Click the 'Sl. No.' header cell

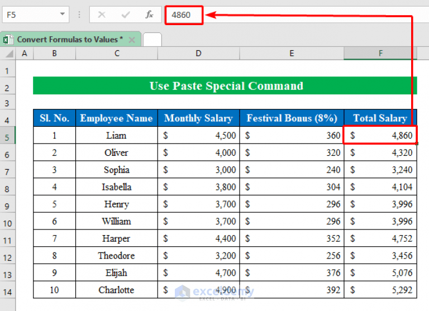point(54,118)
